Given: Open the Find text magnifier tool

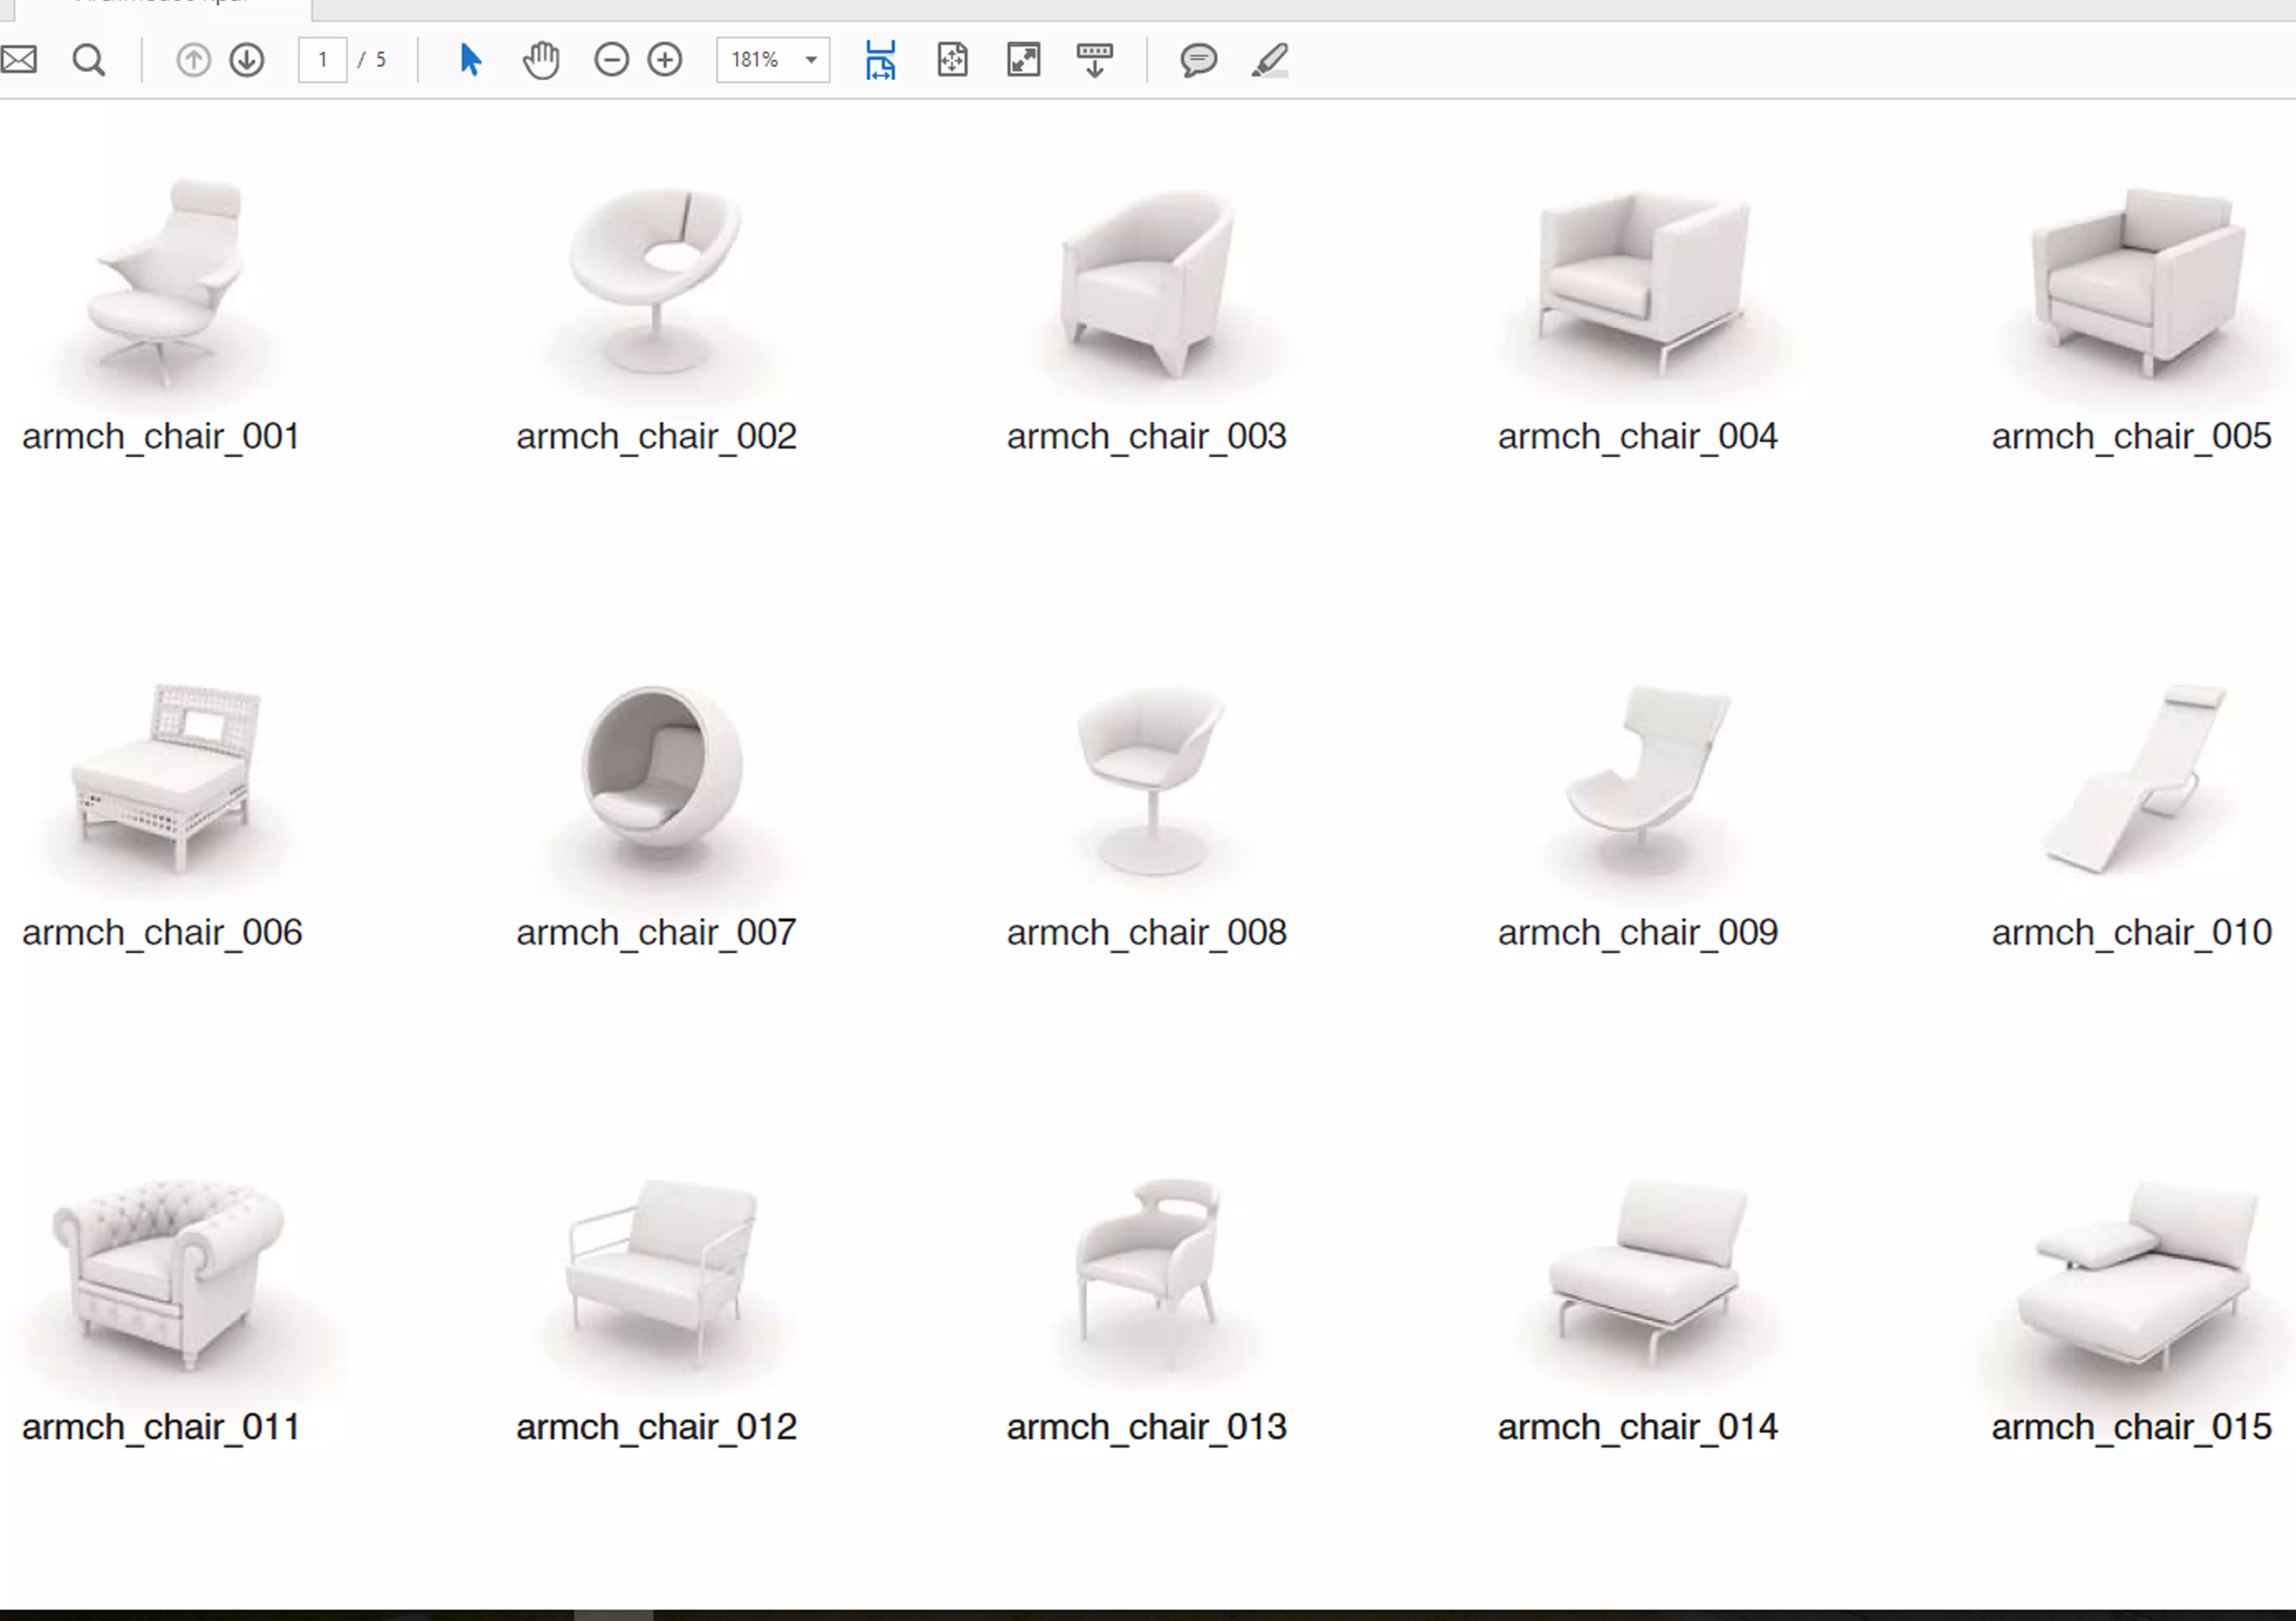Looking at the screenshot, I should [89, 60].
